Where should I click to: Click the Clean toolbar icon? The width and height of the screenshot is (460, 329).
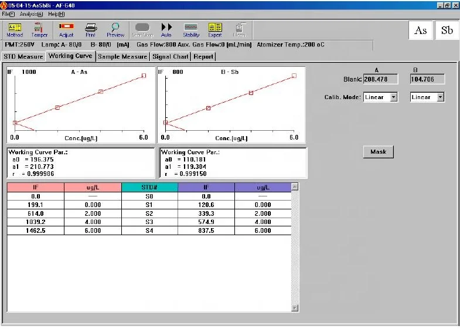pos(240,30)
